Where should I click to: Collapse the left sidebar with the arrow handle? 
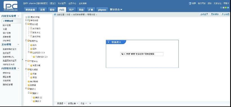23,59
